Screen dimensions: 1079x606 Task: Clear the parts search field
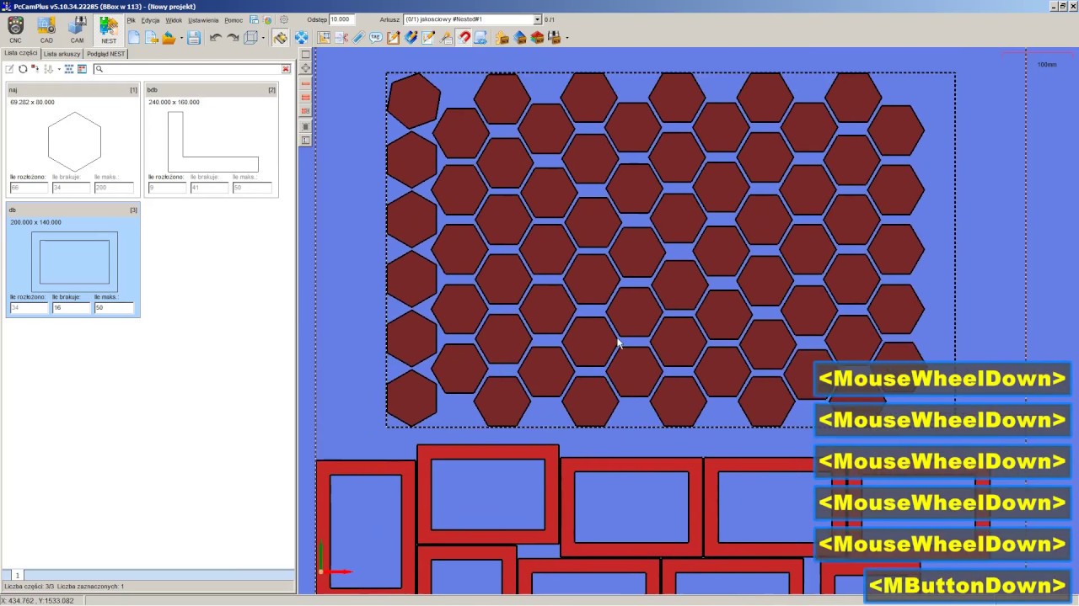pyautogui.click(x=286, y=69)
